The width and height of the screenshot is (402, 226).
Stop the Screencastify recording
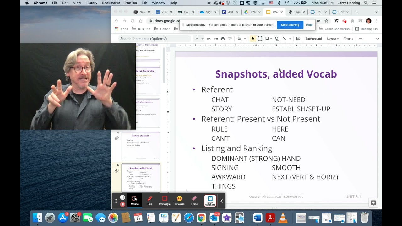click(122, 204)
